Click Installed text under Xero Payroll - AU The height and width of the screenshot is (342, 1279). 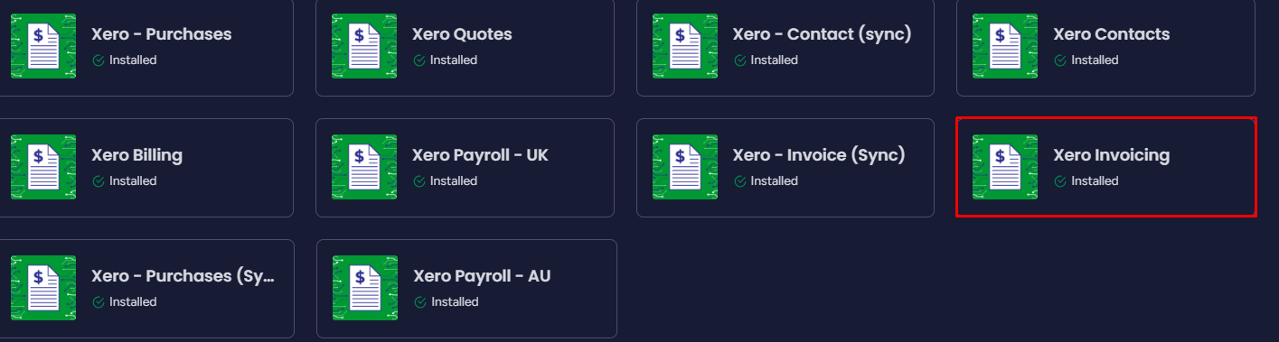click(x=455, y=302)
